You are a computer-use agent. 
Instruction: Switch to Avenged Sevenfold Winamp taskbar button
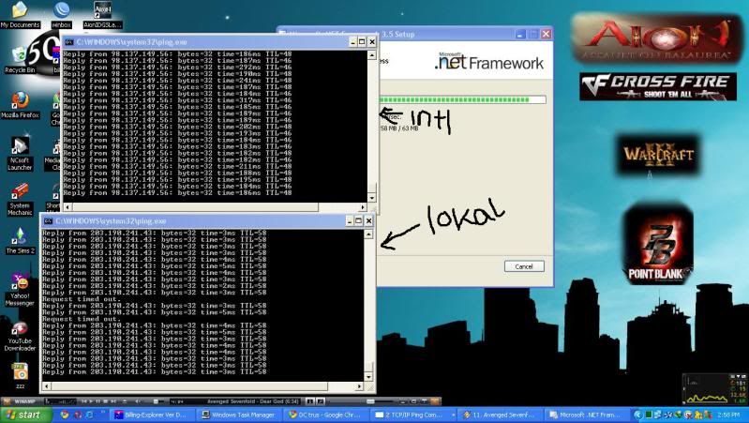tap(499, 415)
